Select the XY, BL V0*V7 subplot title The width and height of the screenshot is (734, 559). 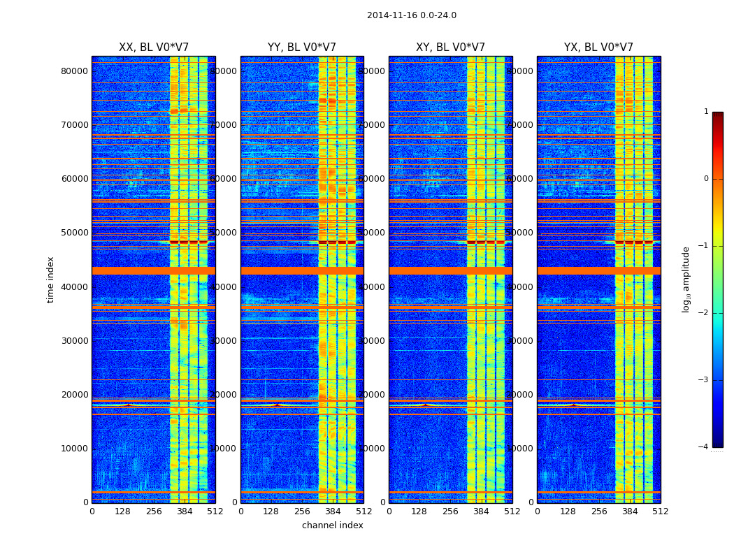click(450, 48)
